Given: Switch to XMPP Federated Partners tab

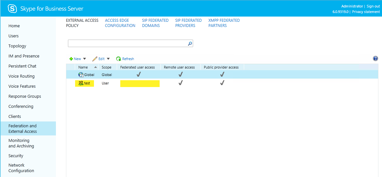Looking at the screenshot, I should point(224,23).
